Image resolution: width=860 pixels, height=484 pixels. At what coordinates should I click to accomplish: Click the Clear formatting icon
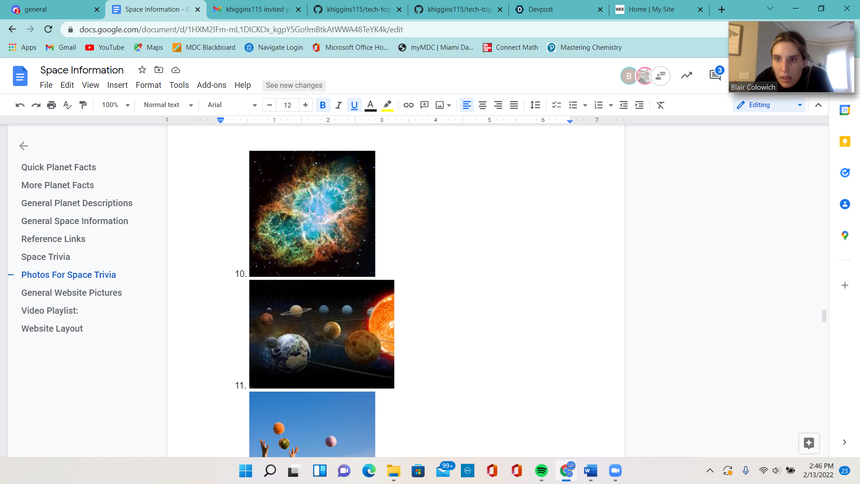(660, 105)
